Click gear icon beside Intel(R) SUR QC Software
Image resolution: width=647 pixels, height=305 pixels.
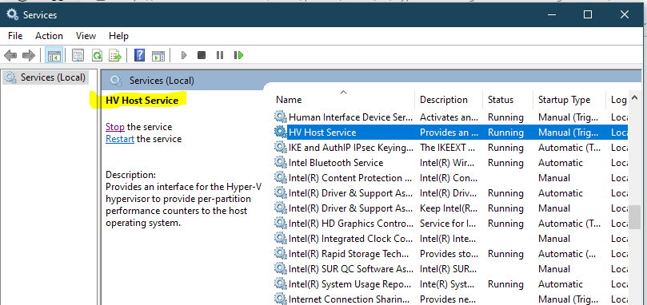280,269
